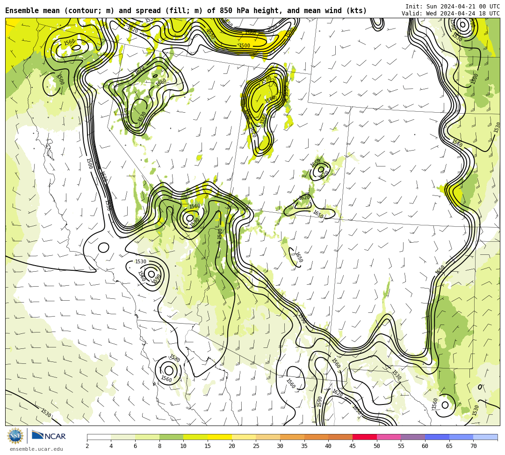Click the Init: Sun 2024-04-21 00 UTC text
This screenshot has width=505, height=455.
(453, 7)
